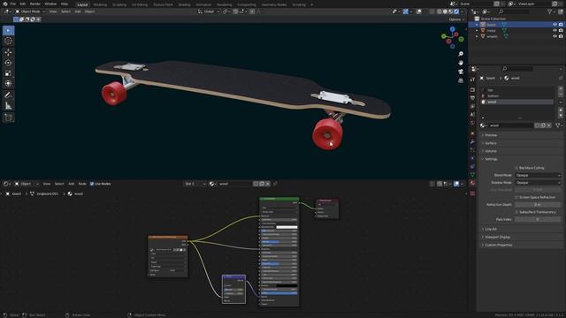
Task: Switch to the Shading workspace tab
Action: pyautogui.click(x=184, y=4)
